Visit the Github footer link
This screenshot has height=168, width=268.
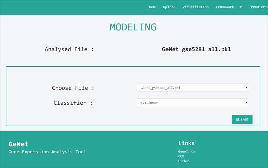[184, 161]
